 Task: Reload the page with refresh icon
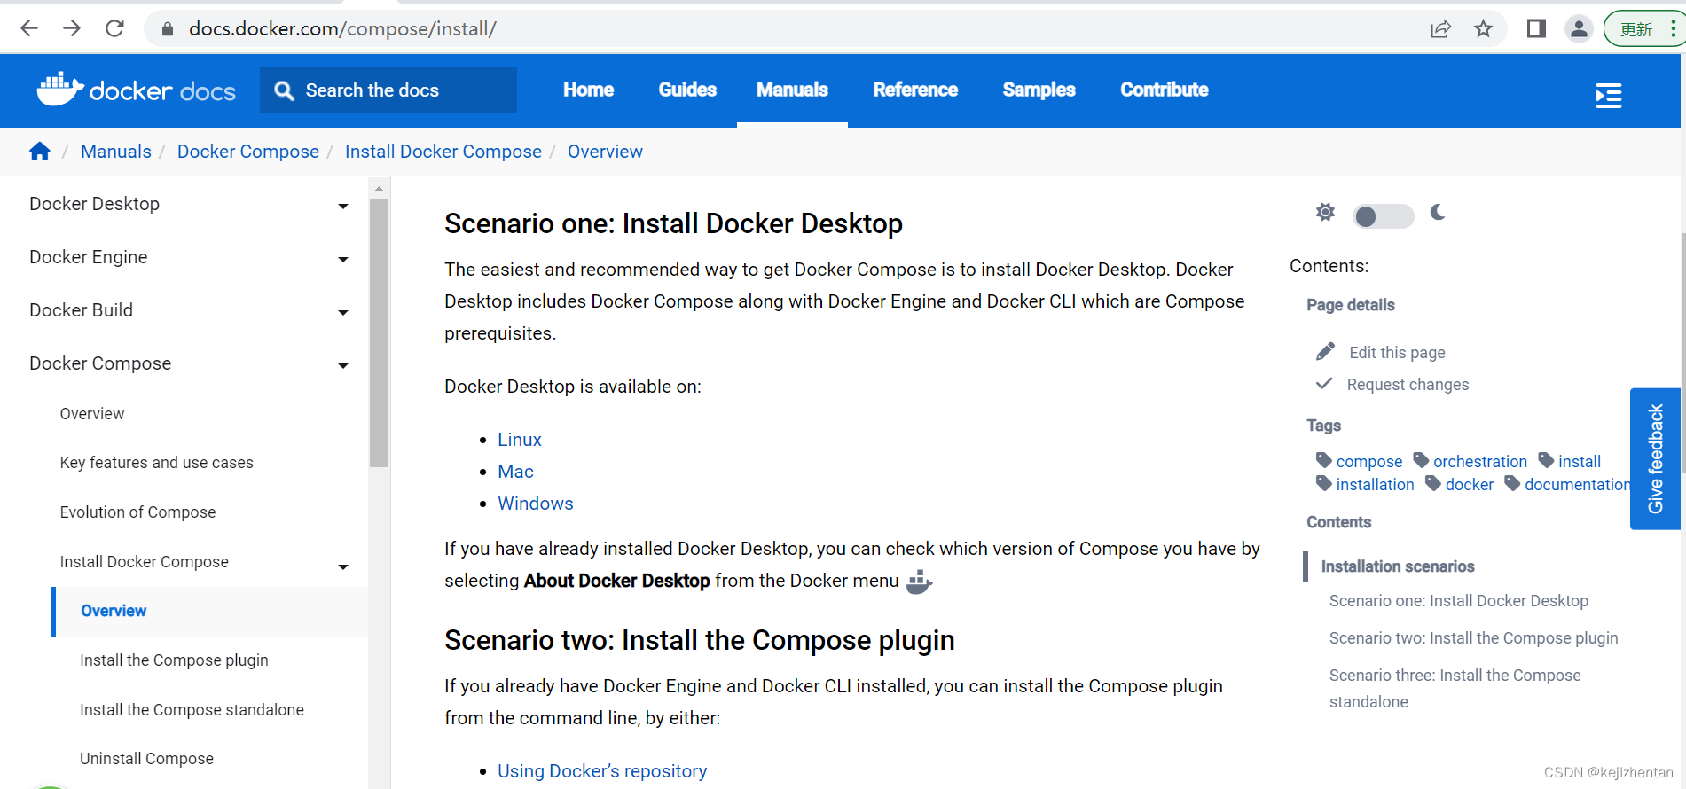click(114, 28)
